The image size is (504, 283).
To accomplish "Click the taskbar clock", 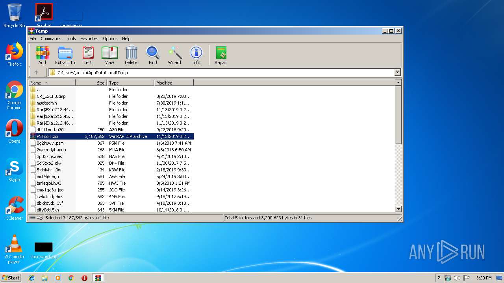I will coord(484,278).
